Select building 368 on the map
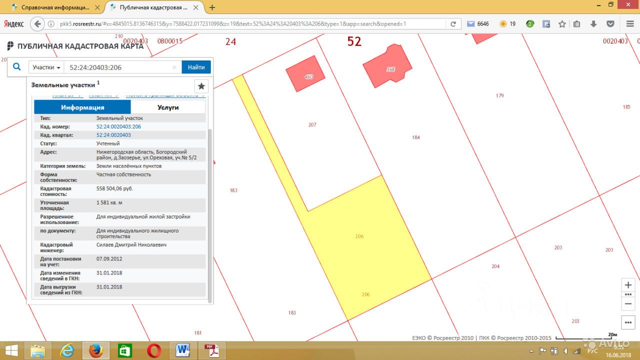Image resolution: width=640 pixels, height=360 pixels. point(387,65)
